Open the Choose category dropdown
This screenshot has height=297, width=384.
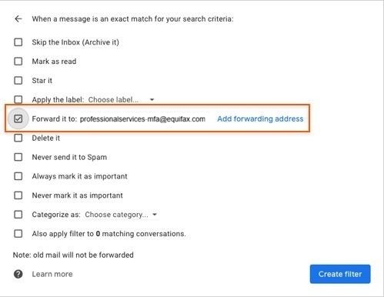(121, 215)
